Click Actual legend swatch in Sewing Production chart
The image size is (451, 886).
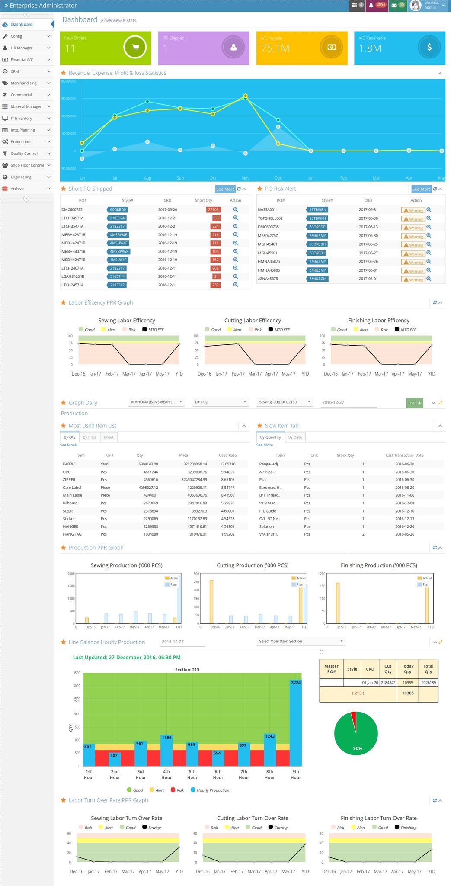(167, 578)
